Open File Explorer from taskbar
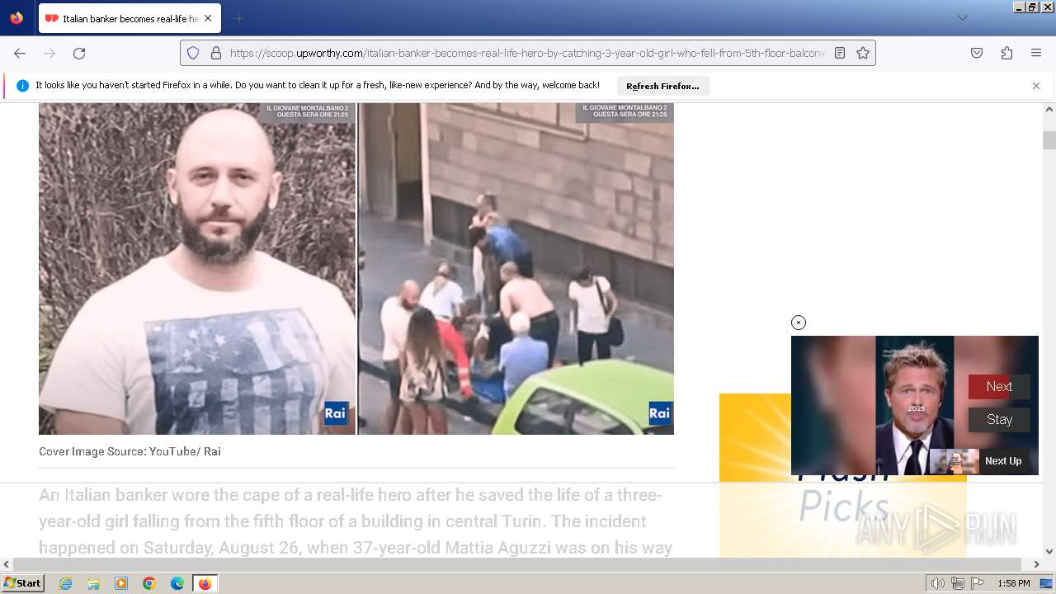The width and height of the screenshot is (1056, 594). (x=93, y=583)
